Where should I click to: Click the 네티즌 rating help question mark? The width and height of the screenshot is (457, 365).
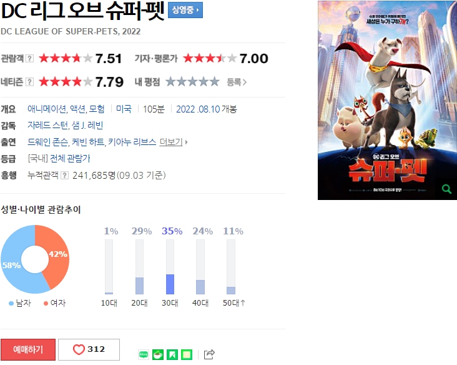29,82
